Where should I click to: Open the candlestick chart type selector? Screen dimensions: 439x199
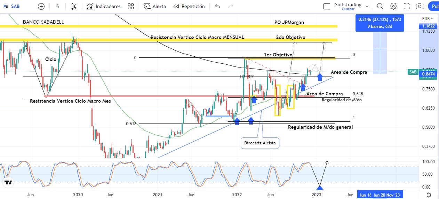pos(73,6)
